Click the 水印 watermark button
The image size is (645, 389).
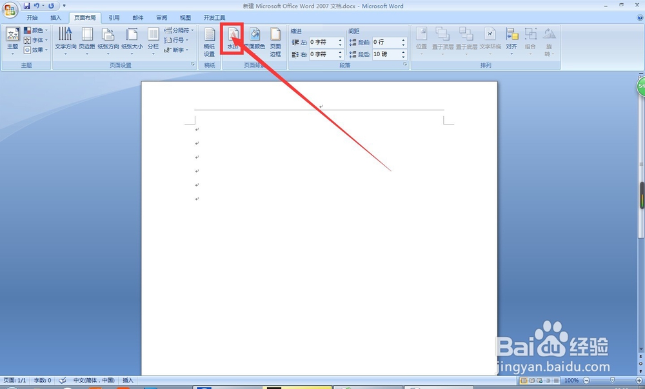(233, 39)
